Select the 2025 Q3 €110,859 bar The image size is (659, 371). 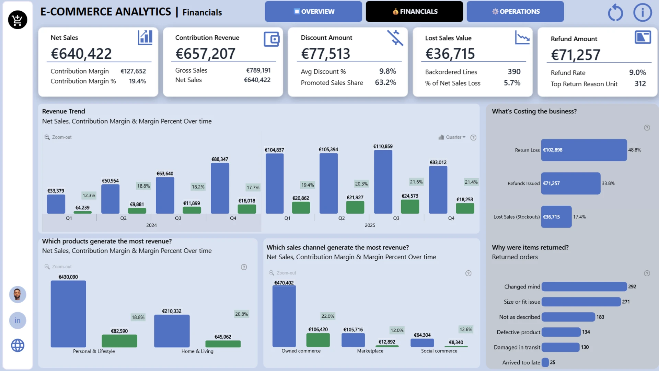tap(383, 182)
